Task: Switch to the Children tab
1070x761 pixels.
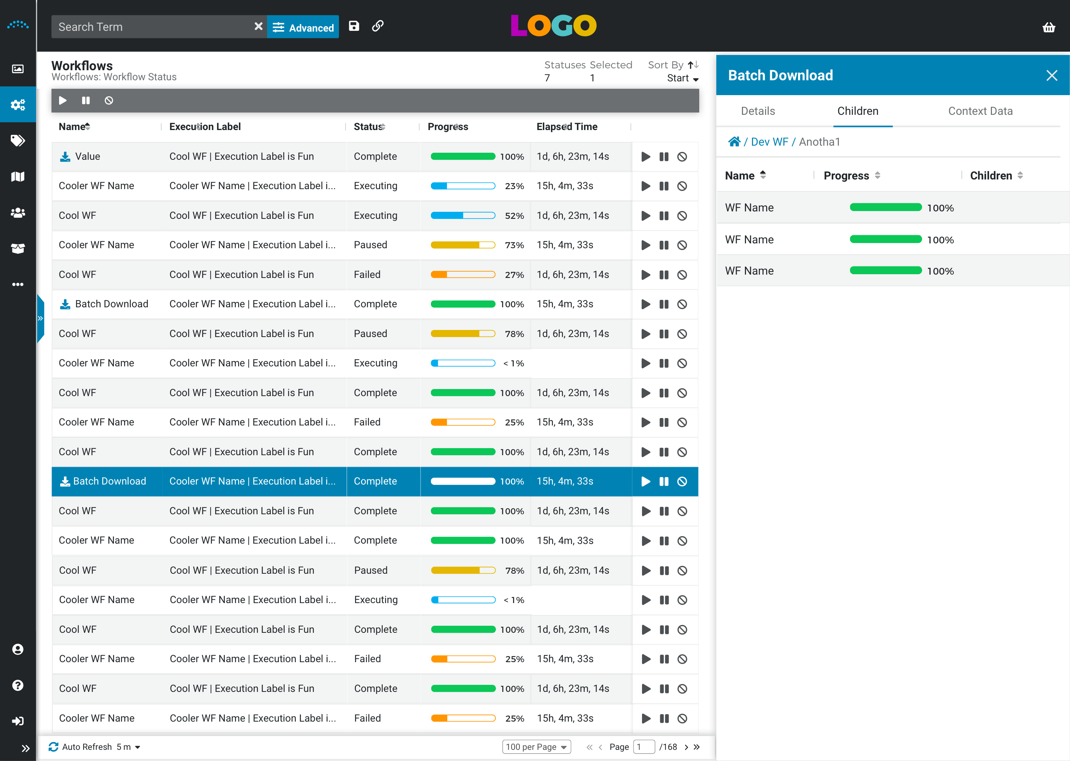Action: pyautogui.click(x=857, y=111)
